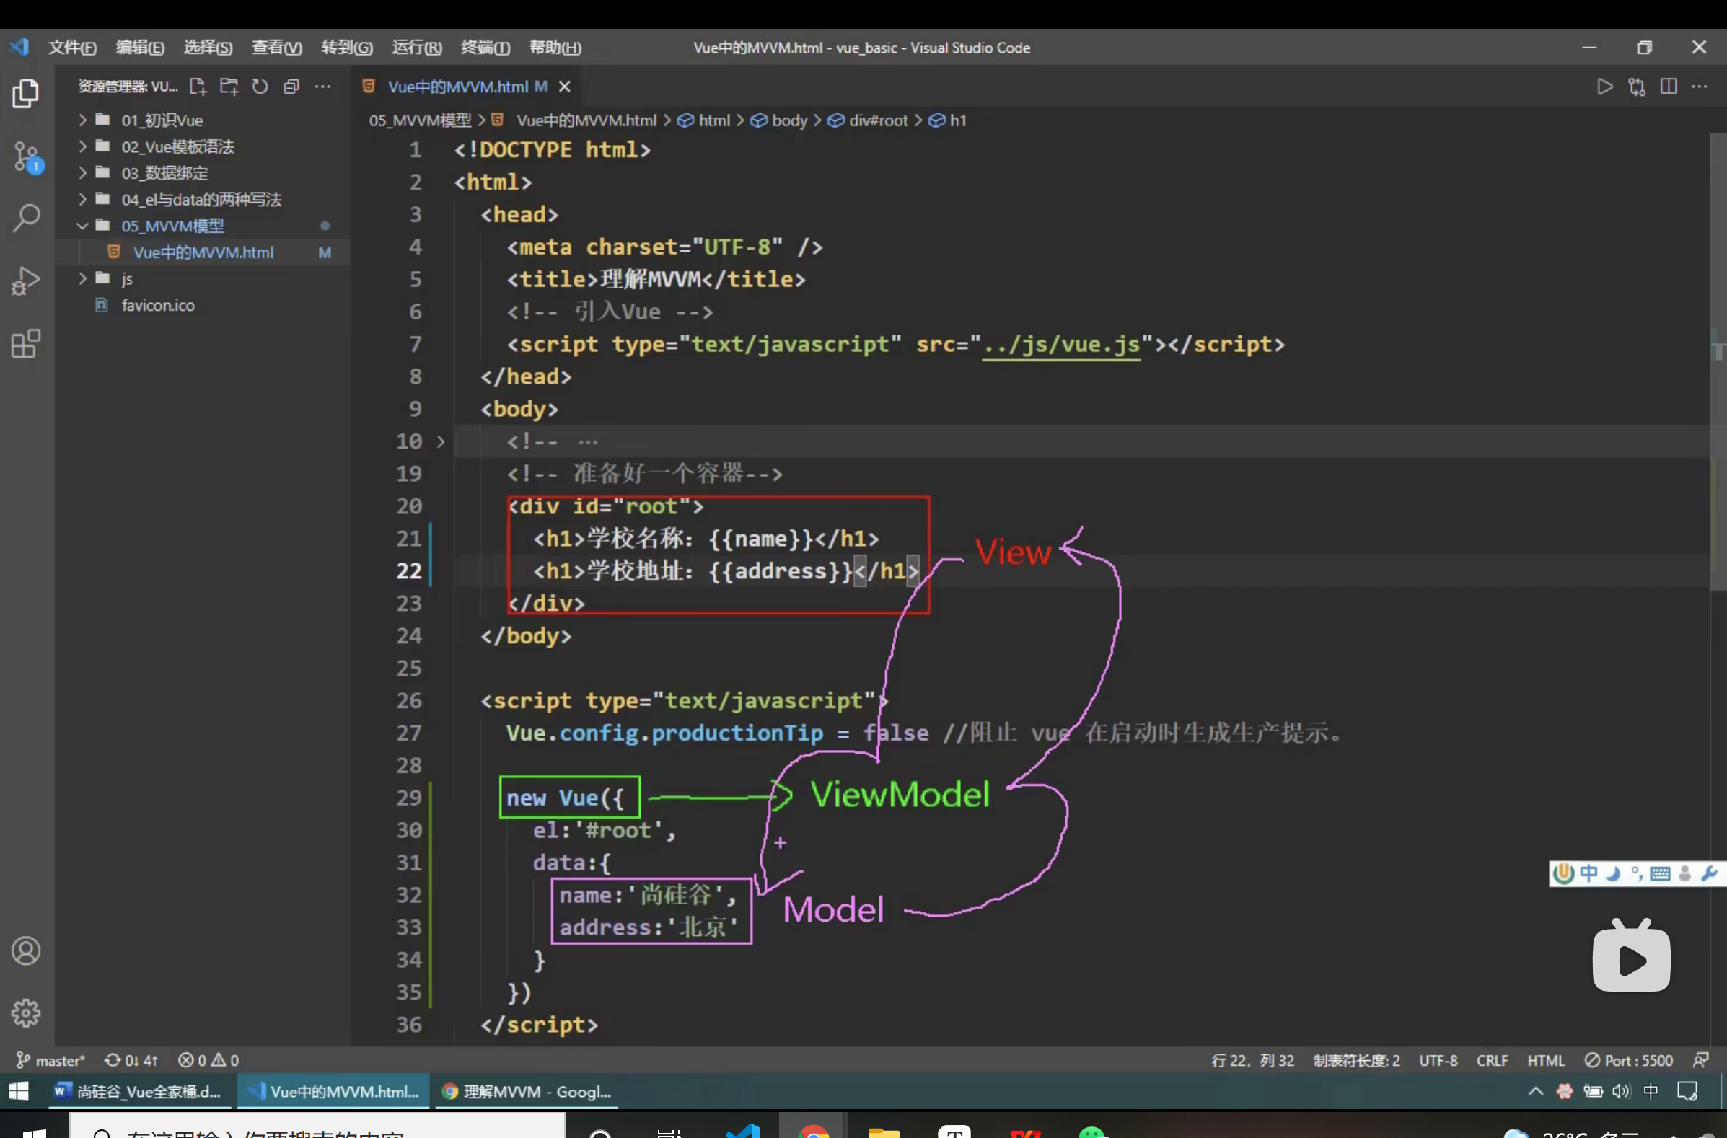Open editor more actions menu

pos(1700,87)
